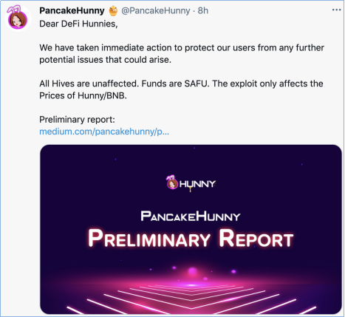Click the honey drip under the HUNNY wordmark
Image resolution: width=345 pixels, height=317 pixels.
(x=190, y=189)
